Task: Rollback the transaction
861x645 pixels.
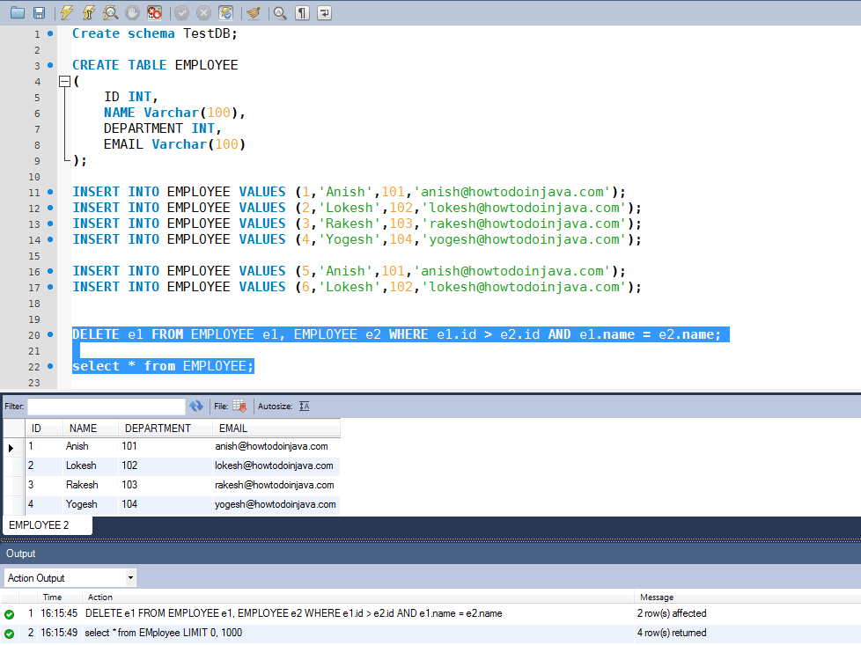Action: (202, 12)
